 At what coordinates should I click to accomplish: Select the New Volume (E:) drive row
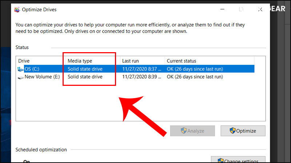41,77
